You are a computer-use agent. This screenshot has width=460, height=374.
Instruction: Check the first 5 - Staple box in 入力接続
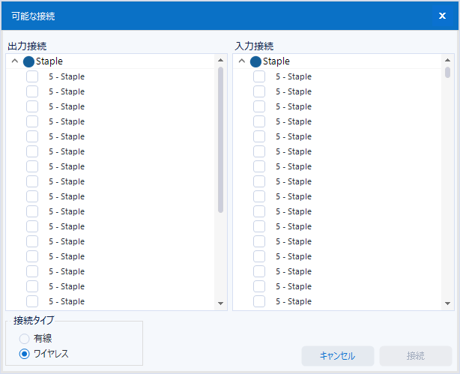tap(259, 76)
